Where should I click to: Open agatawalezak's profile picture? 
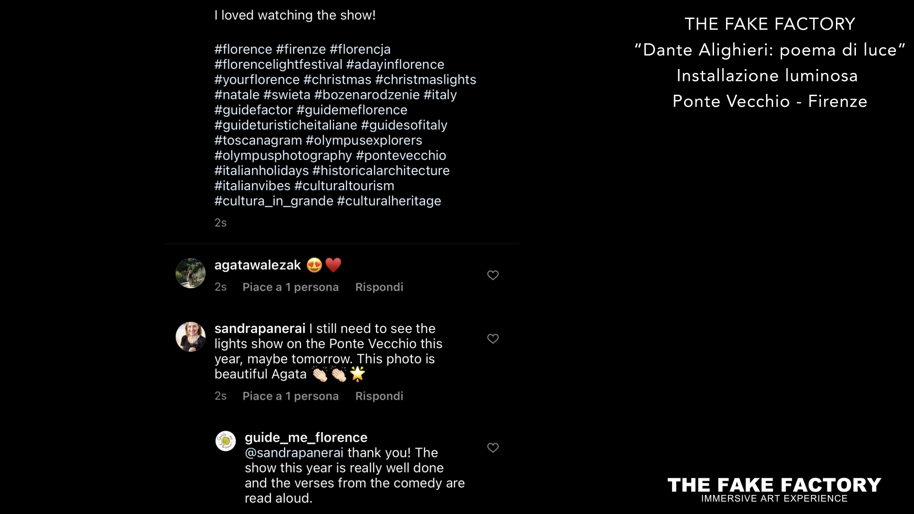tap(190, 273)
